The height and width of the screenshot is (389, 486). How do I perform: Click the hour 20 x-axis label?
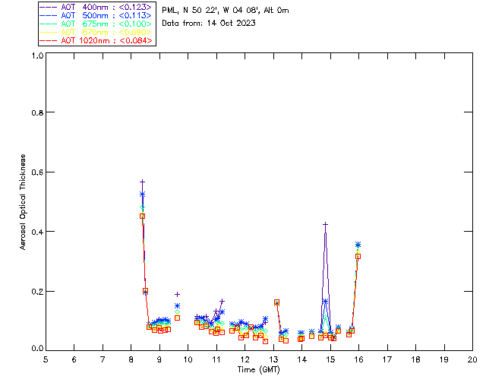coord(472,359)
